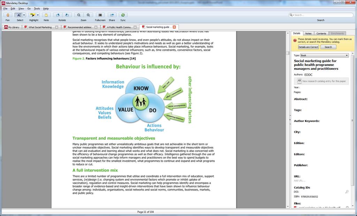Open the Highlight tool dropdown arrow
The image size is (357, 216).
(38, 15)
